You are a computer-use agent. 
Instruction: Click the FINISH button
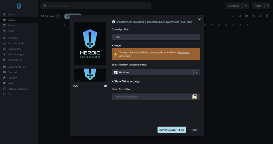(x=194, y=130)
